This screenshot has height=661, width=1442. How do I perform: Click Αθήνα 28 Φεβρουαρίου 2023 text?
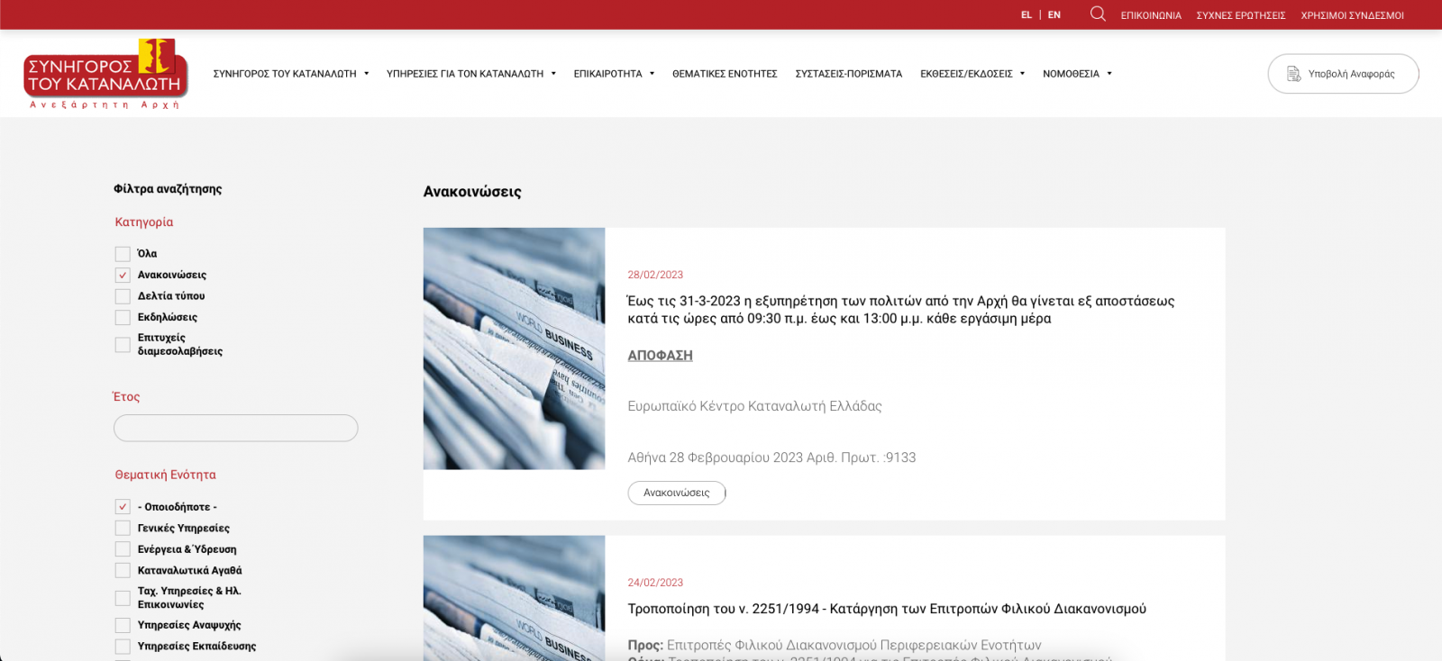pos(771,457)
